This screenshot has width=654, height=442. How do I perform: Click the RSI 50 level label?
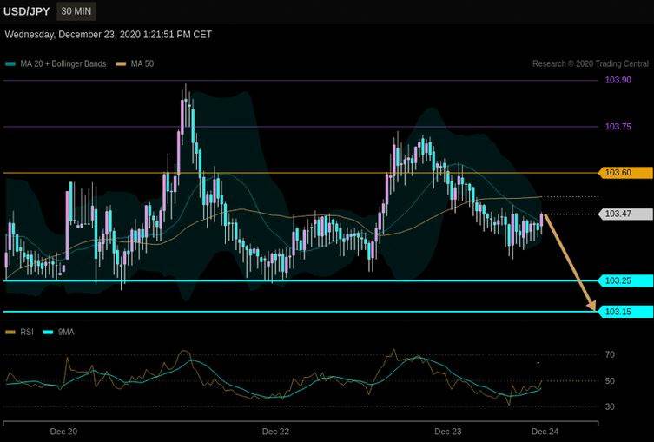coord(610,380)
